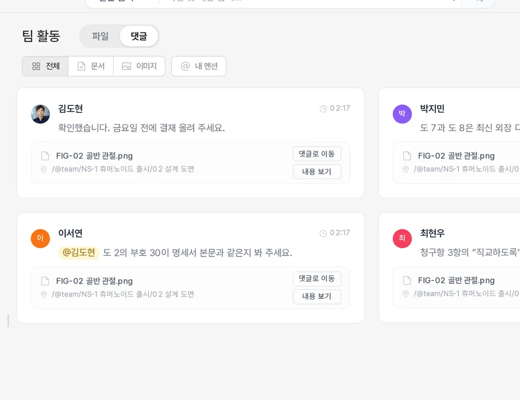This screenshot has width=520, height=400.
Task: Click the @김도현 mention tag
Action: click(79, 252)
